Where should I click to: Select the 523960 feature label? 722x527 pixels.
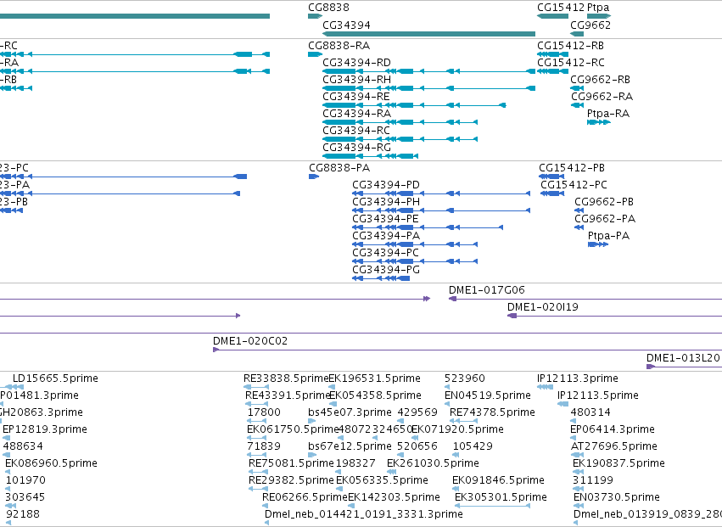[x=465, y=378]
